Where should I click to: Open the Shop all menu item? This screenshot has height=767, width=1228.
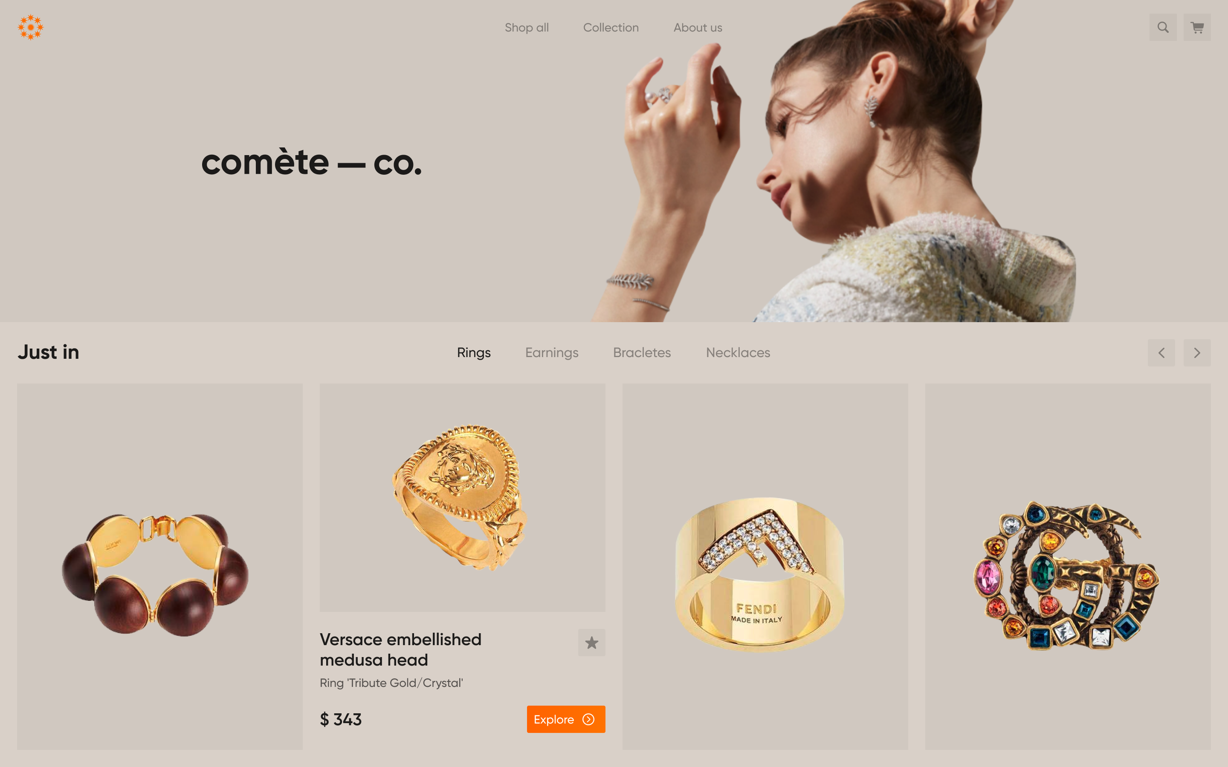[x=527, y=27]
